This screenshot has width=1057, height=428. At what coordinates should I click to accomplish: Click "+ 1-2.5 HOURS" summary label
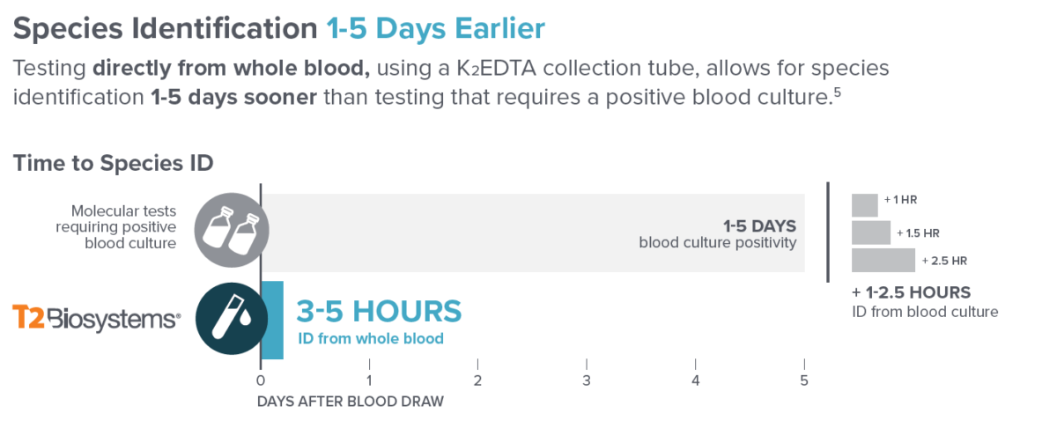point(911,292)
